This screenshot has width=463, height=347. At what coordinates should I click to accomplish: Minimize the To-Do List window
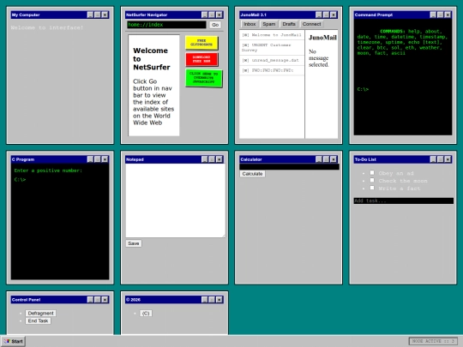tap(433, 159)
